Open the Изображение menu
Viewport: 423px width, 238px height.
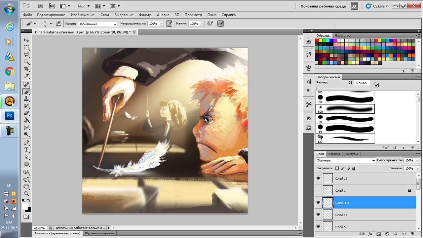point(83,15)
